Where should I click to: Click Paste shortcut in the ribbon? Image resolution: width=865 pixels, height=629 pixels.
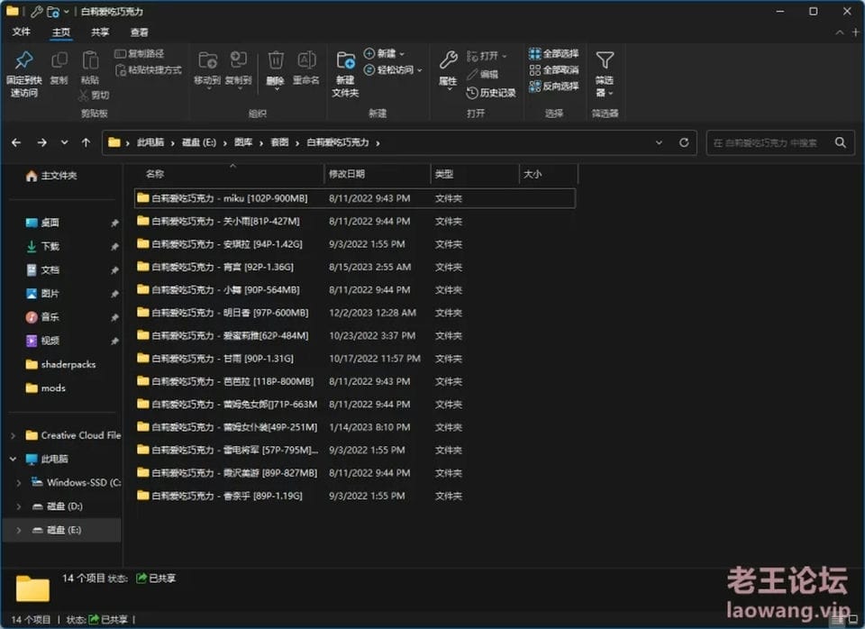click(x=148, y=70)
